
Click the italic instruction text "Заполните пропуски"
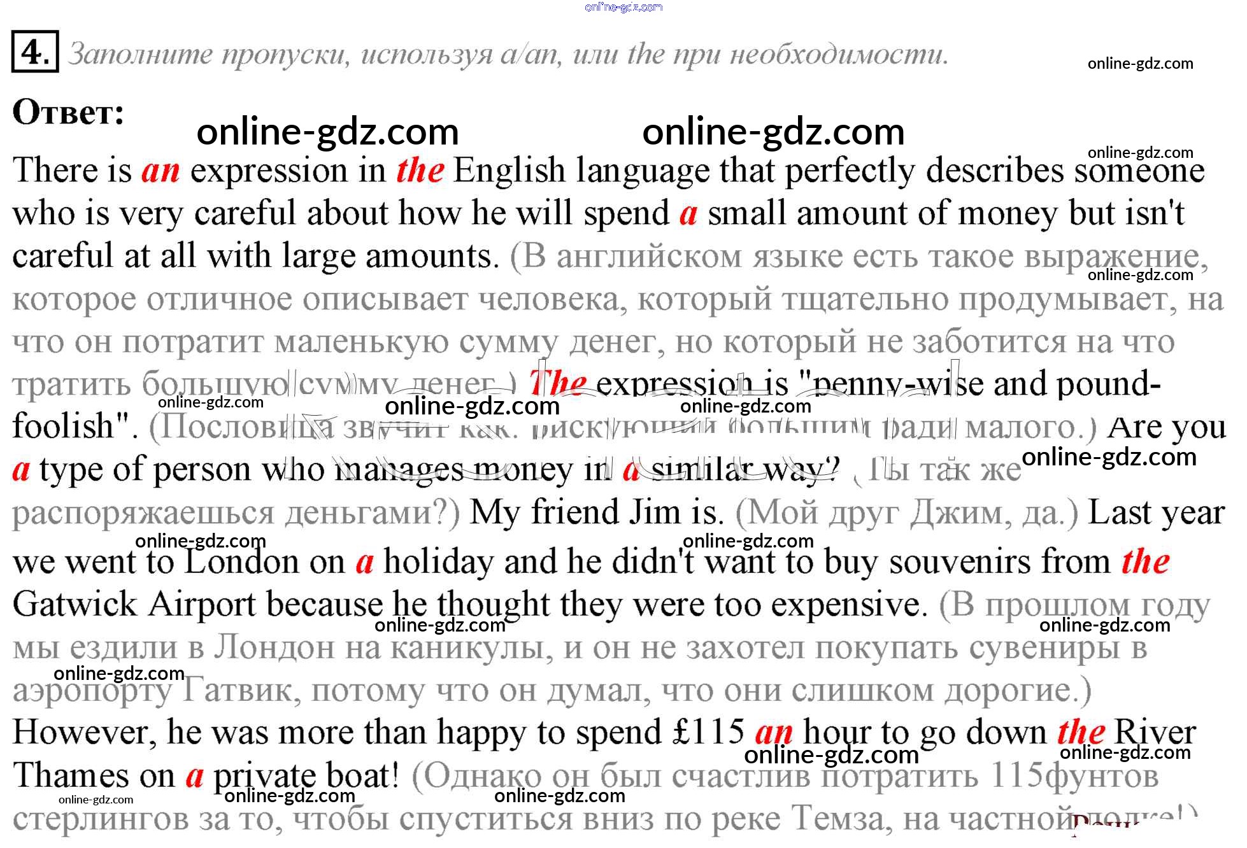click(208, 54)
